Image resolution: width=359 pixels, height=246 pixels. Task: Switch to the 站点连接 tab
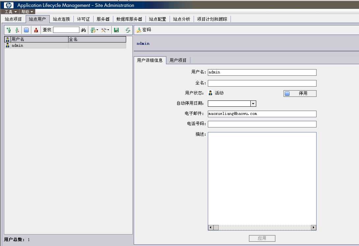point(61,19)
